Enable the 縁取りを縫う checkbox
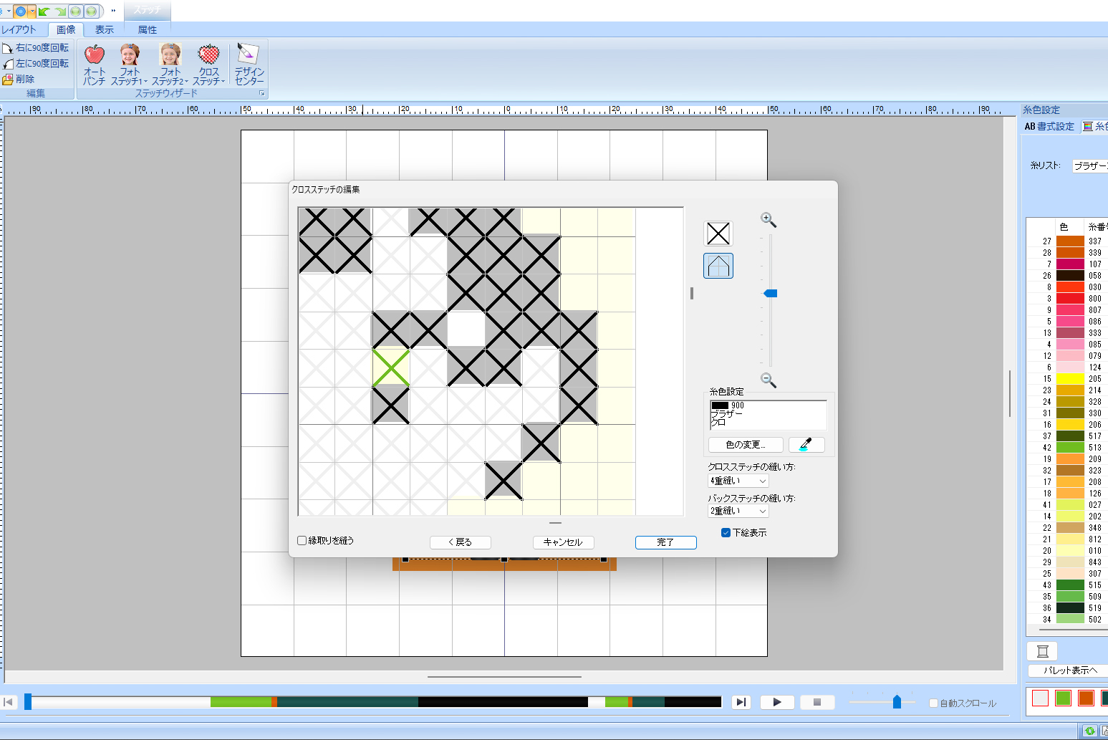1108x740 pixels. pyautogui.click(x=302, y=541)
